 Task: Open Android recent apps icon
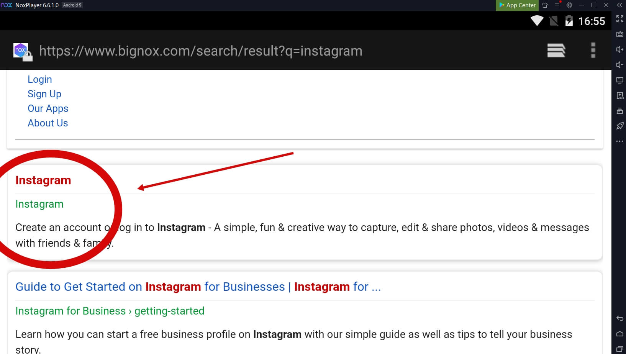[x=619, y=349]
